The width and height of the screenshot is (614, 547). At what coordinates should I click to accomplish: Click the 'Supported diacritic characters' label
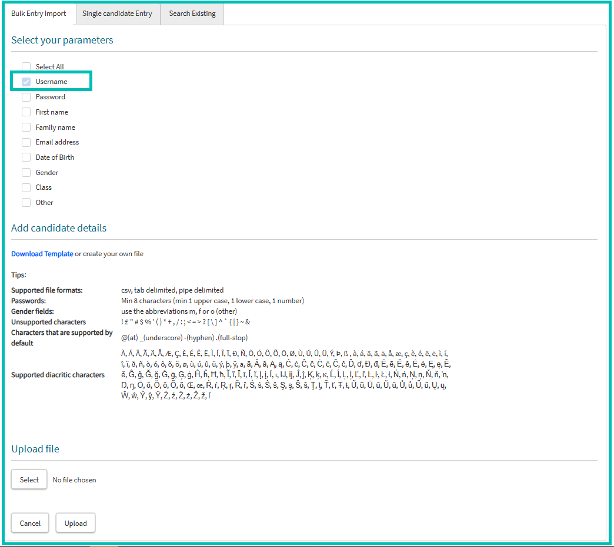tap(58, 375)
